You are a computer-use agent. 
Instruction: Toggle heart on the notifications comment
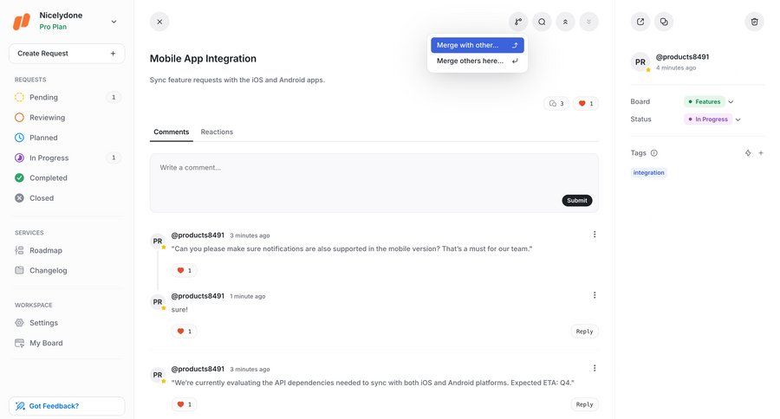point(184,270)
